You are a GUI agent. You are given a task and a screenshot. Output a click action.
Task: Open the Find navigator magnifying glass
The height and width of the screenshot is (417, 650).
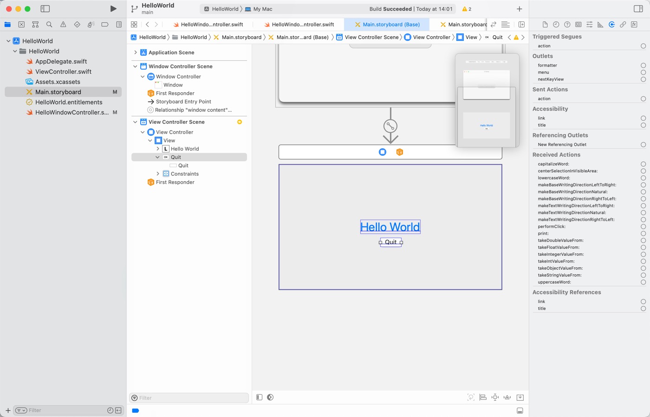49,25
